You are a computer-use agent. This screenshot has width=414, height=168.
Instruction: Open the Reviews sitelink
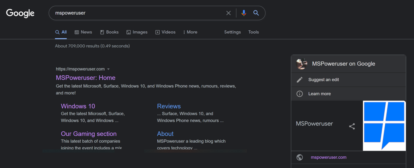point(169,106)
